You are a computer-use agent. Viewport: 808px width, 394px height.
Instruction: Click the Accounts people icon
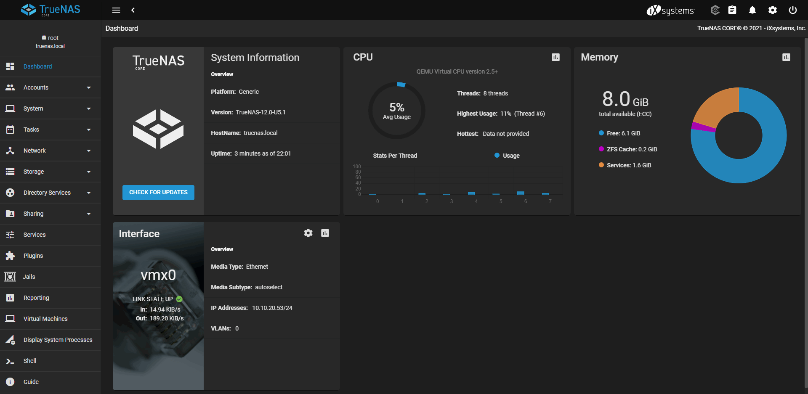coord(10,87)
